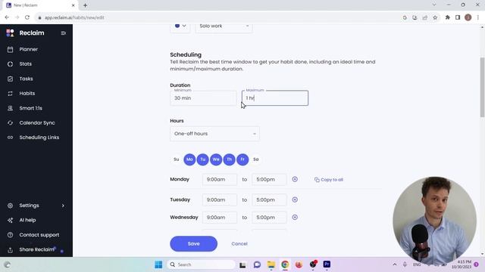Open the Stats page in sidebar
This screenshot has width=485, height=272.
coord(25,63)
